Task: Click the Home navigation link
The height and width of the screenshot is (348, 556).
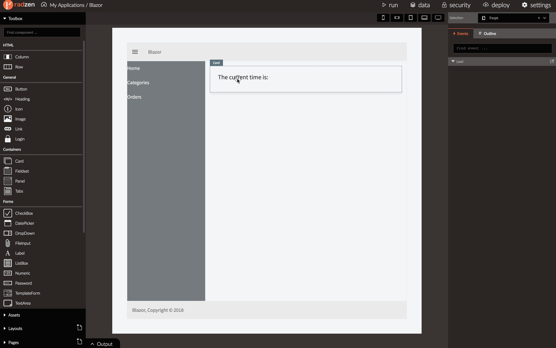Action: coord(133,68)
